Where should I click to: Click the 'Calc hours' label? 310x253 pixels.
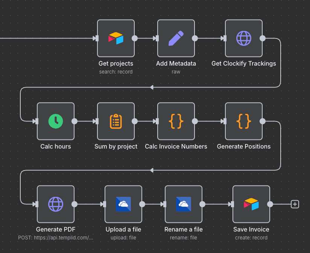[x=56, y=146]
